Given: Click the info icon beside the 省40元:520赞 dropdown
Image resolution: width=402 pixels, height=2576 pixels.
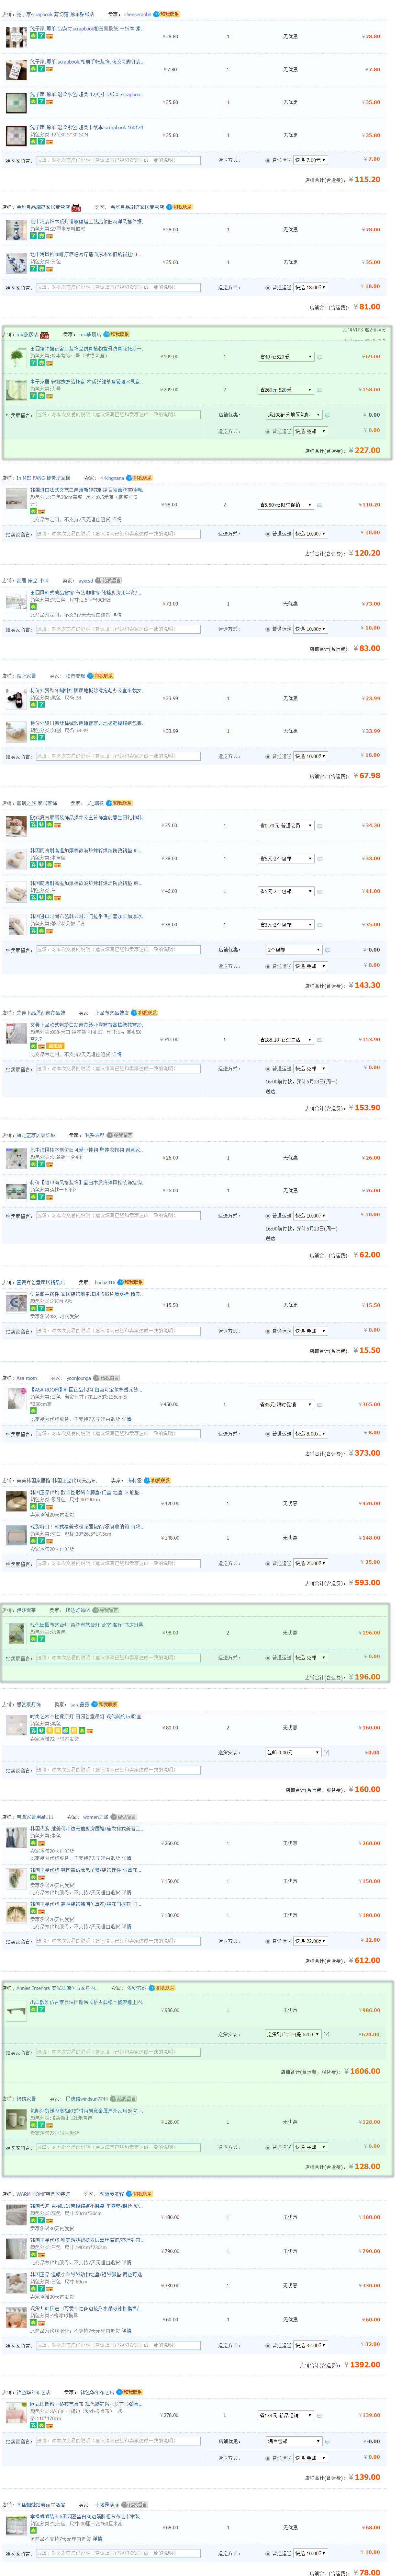Looking at the screenshot, I should (320, 357).
